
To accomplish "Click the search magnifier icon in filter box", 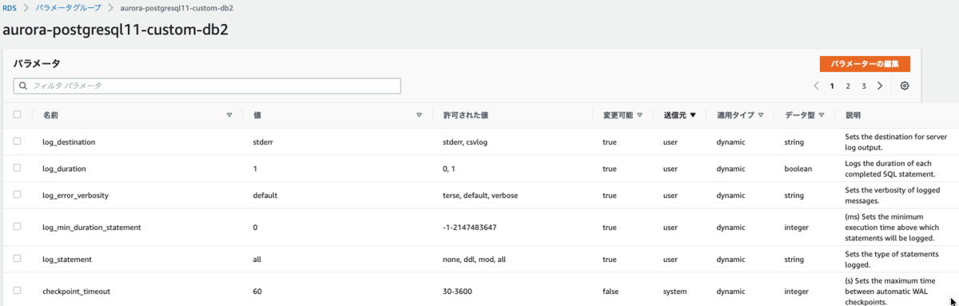I will click(x=22, y=85).
